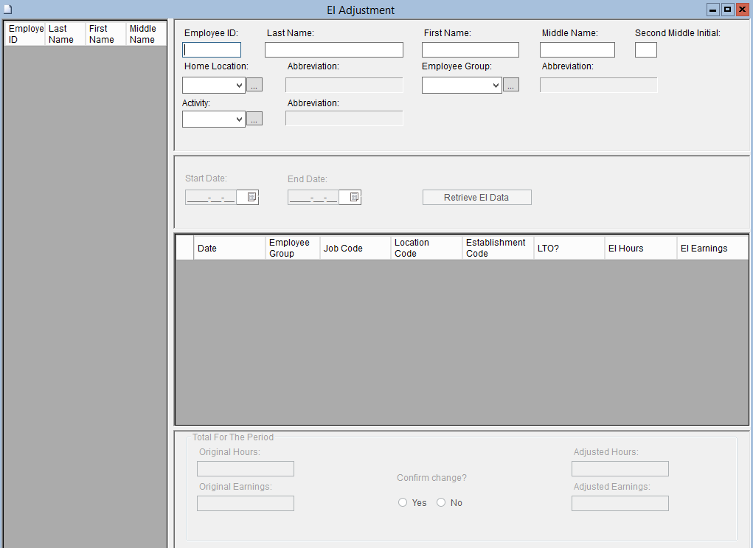The width and height of the screenshot is (753, 548).
Task: Click the Job Code column header
Action: coord(355,249)
